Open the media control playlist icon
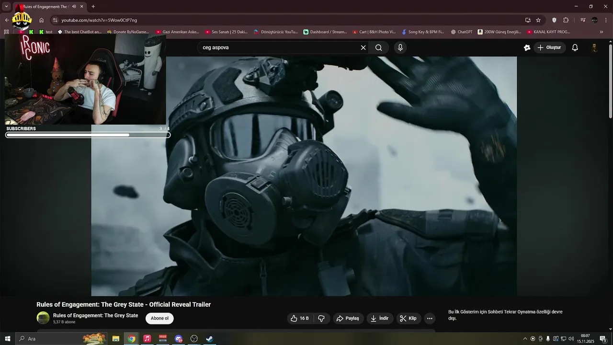This screenshot has width=613, height=345. (583, 20)
